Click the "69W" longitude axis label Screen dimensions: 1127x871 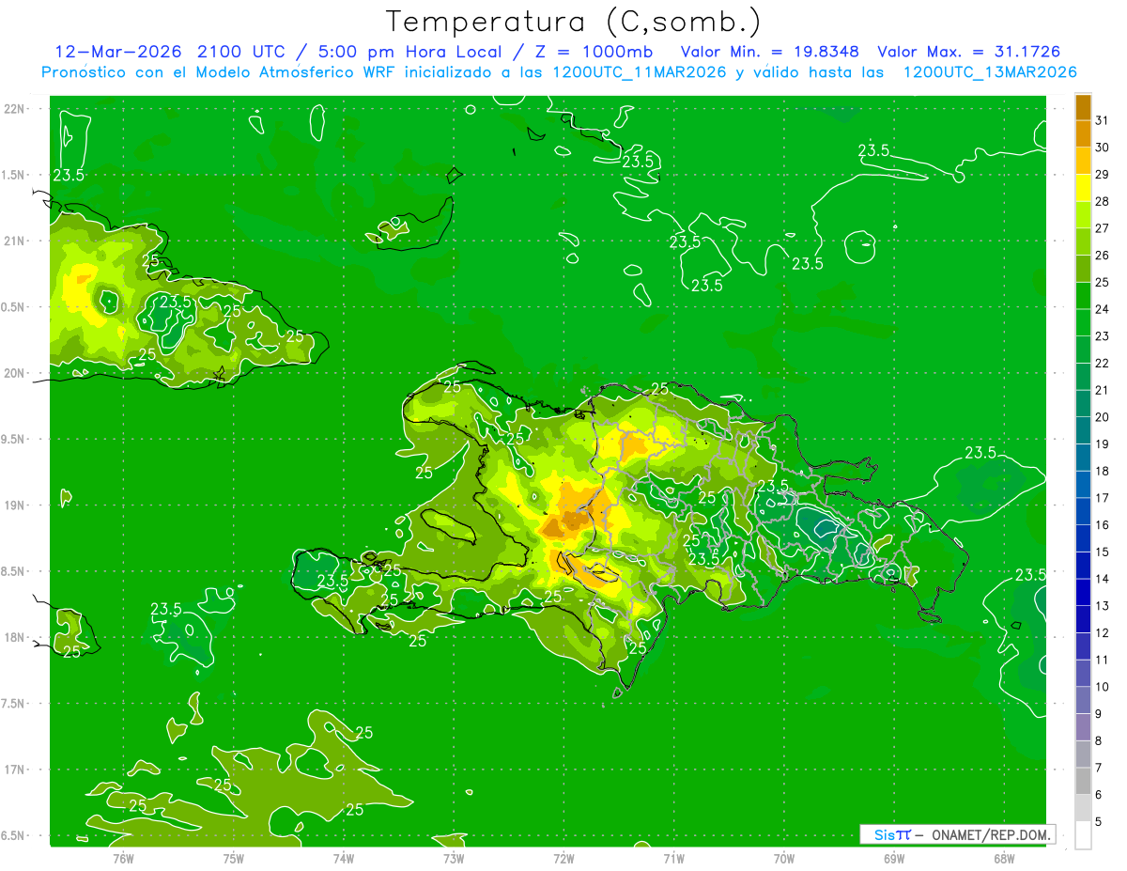(x=893, y=859)
